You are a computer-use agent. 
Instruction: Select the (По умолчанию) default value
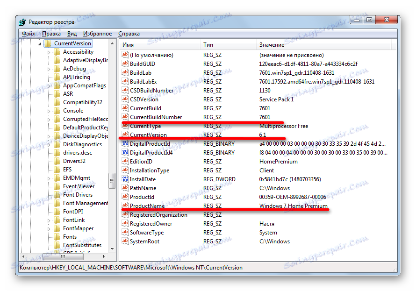151,55
